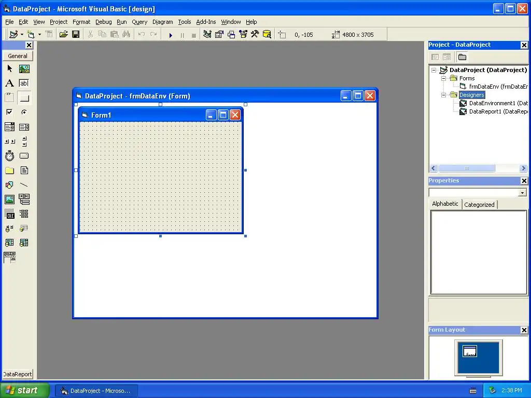
Task: Open the Data View Window toolbar icon
Action: (267, 34)
